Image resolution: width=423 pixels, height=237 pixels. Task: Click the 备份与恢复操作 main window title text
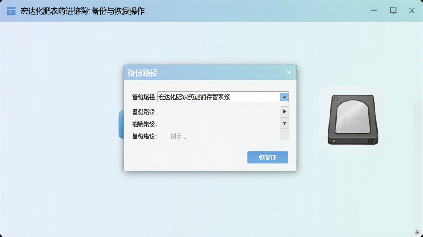118,11
